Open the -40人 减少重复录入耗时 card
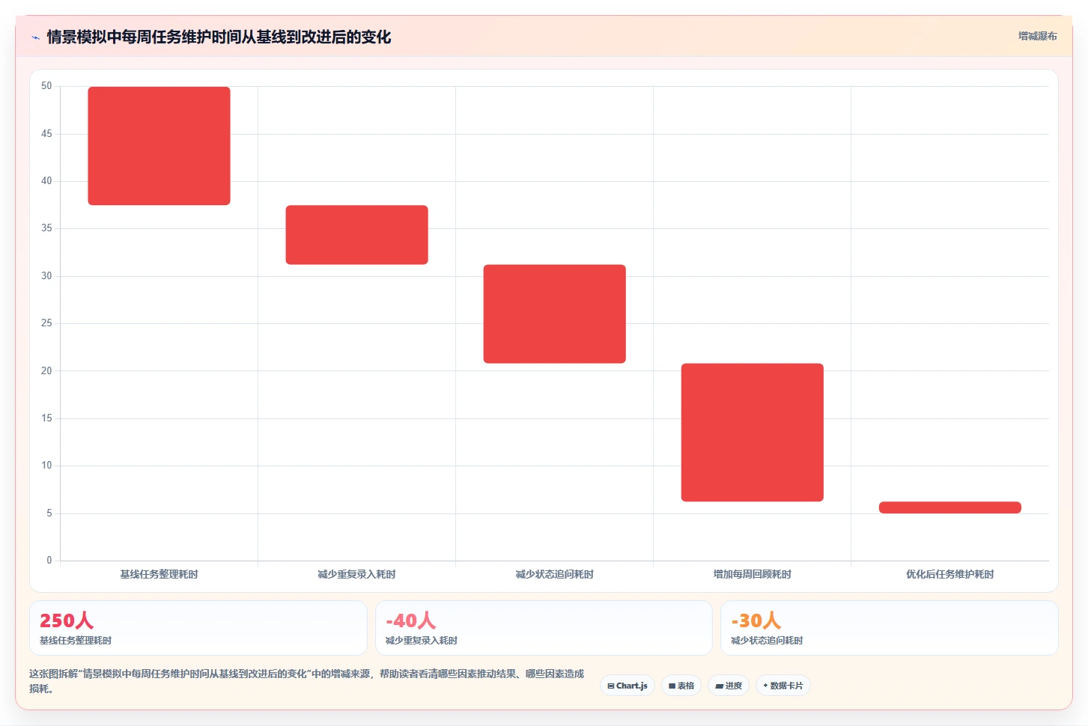 coord(544,628)
